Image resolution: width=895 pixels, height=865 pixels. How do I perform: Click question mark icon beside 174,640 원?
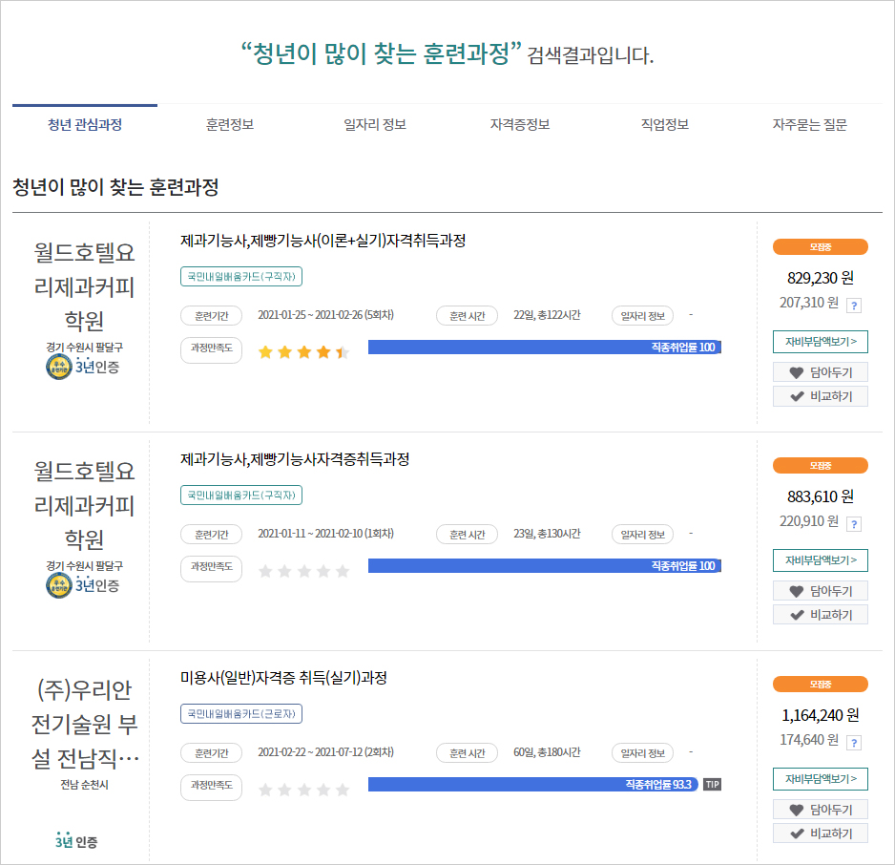coord(856,746)
